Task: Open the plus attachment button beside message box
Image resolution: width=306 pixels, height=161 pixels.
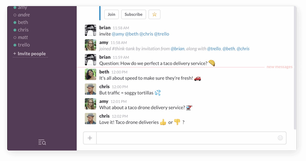Action: click(x=90, y=138)
